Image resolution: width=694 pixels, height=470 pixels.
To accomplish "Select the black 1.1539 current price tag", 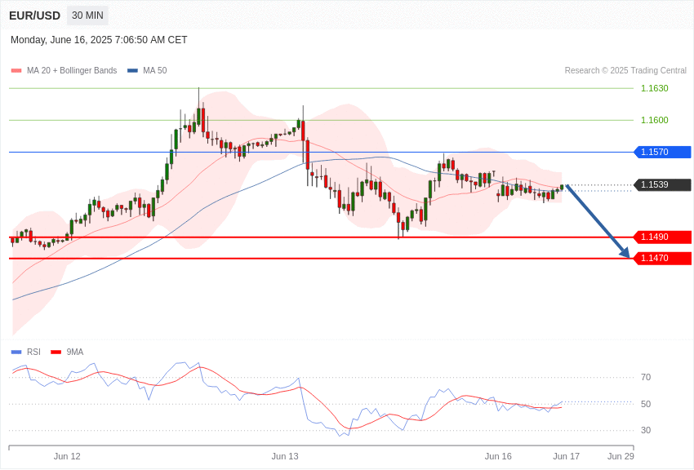I will pos(663,184).
